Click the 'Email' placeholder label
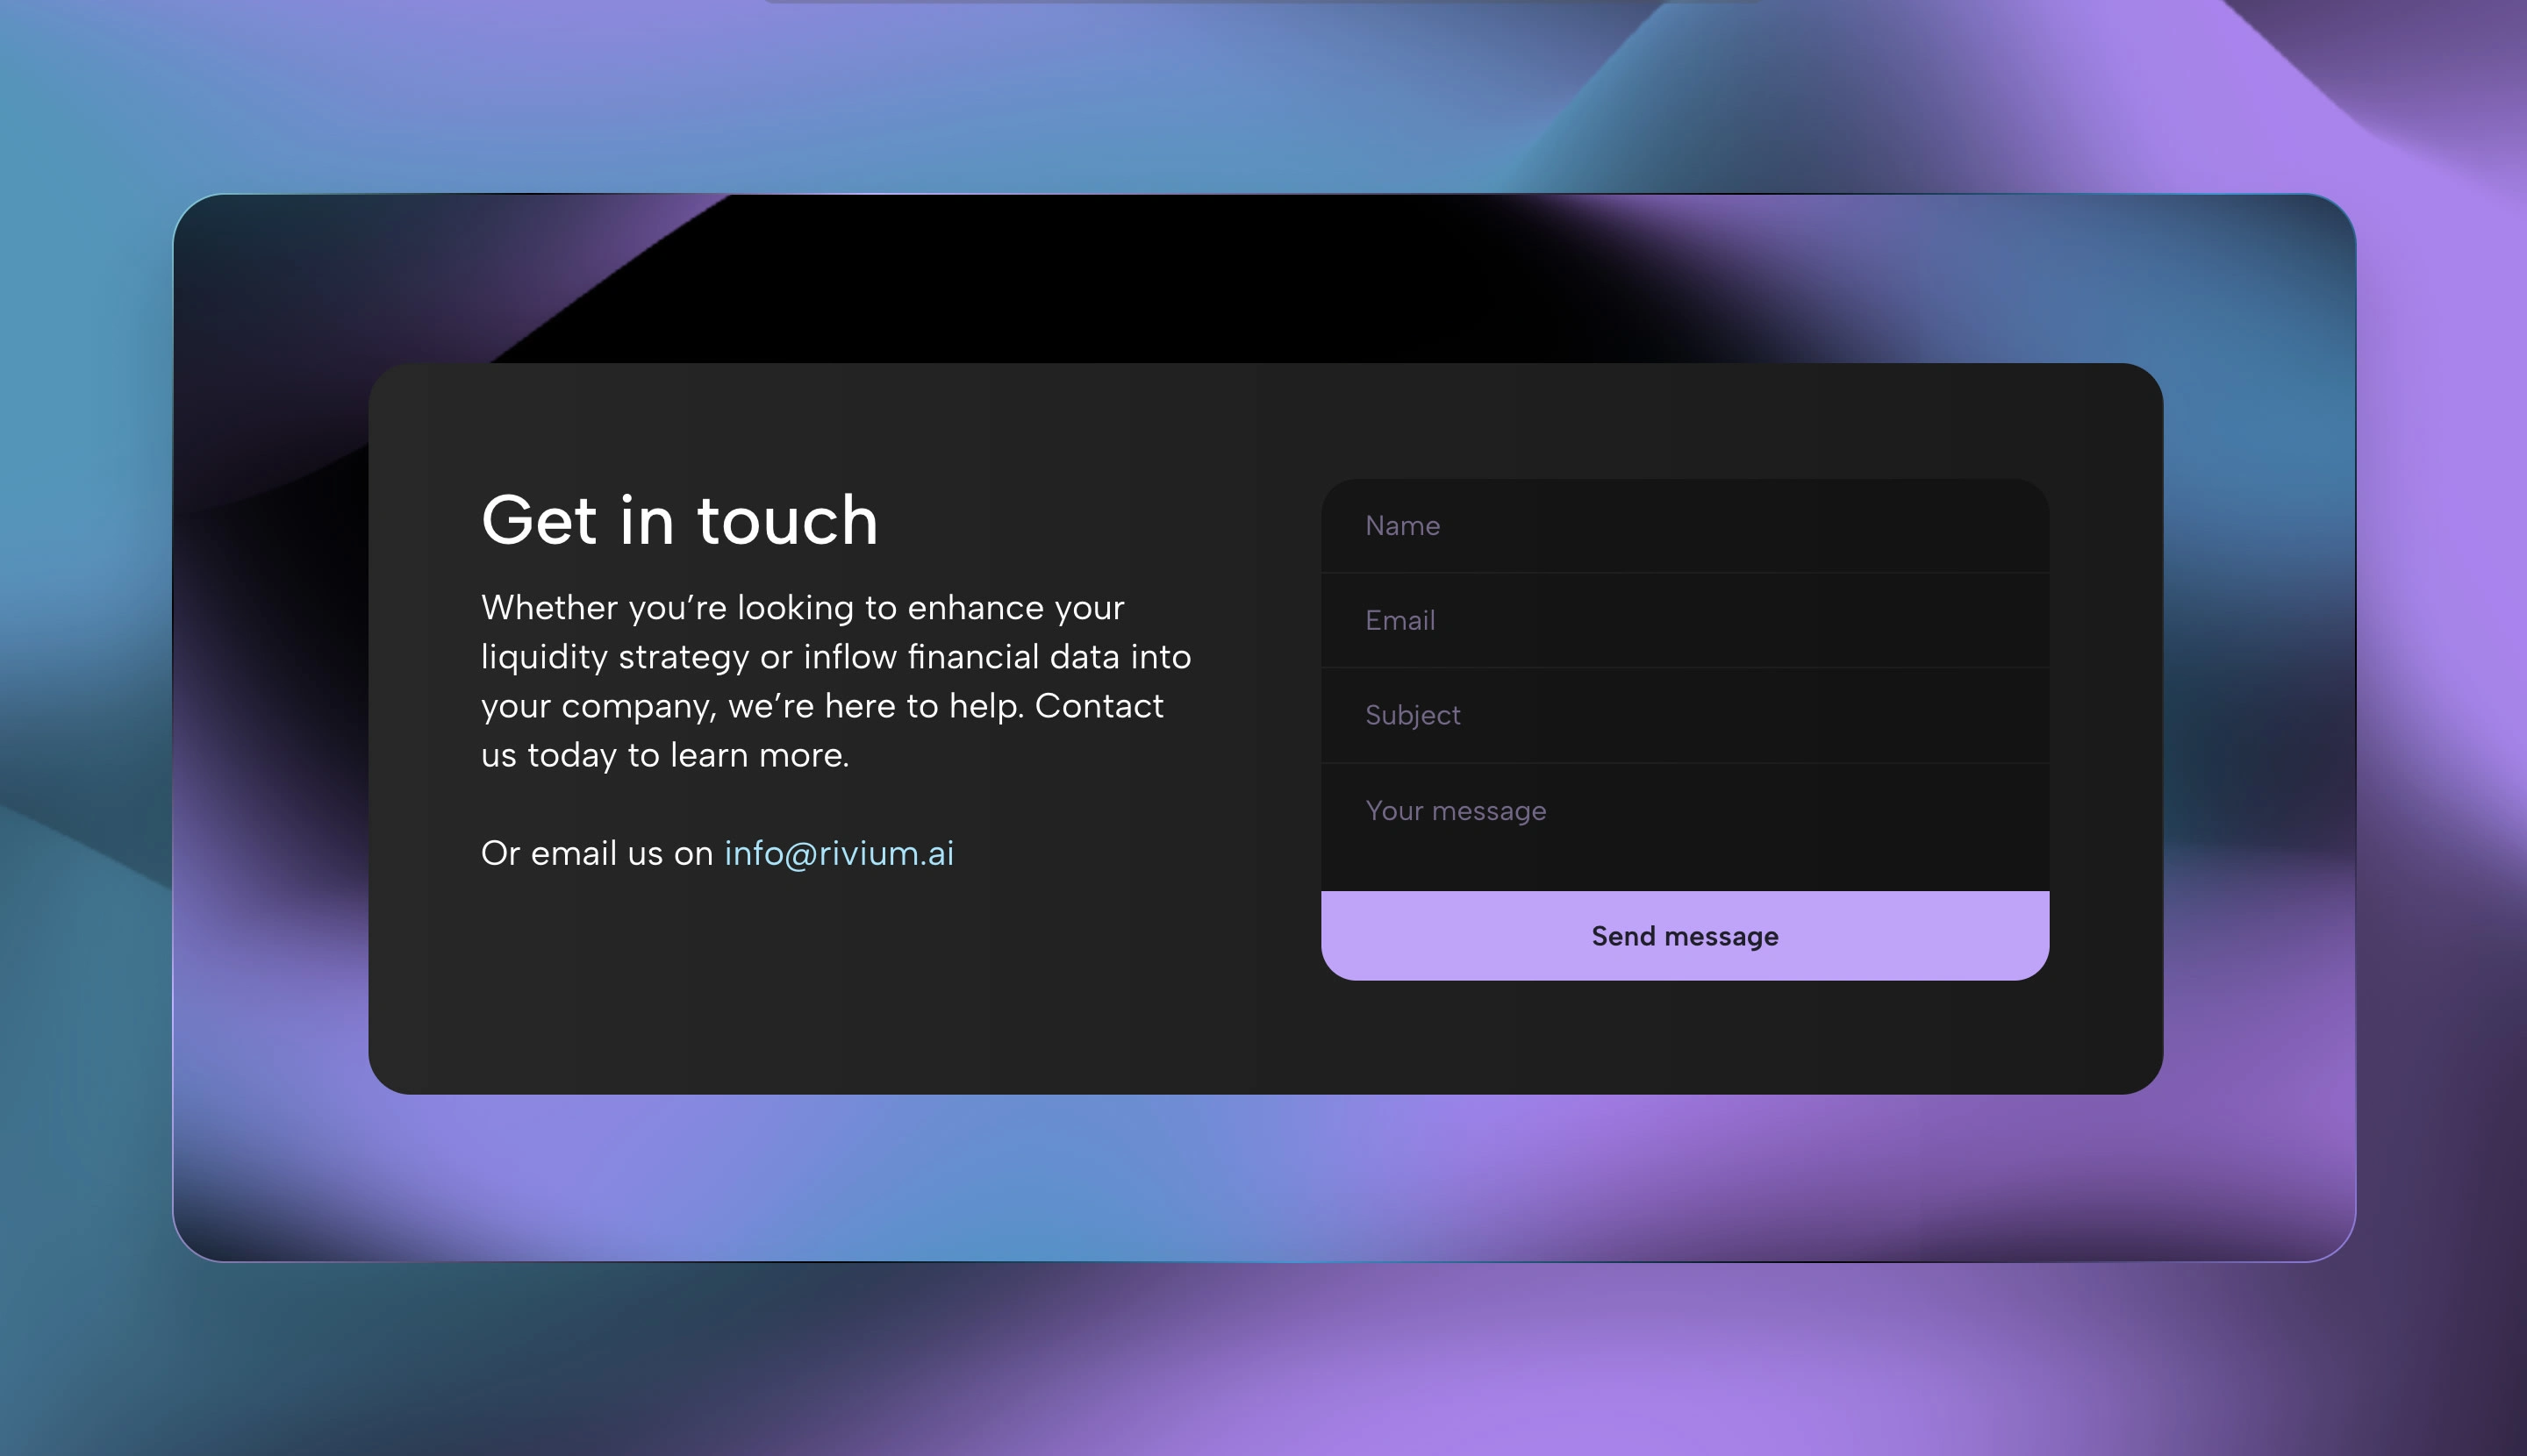The image size is (2527, 1456). (x=1400, y=620)
